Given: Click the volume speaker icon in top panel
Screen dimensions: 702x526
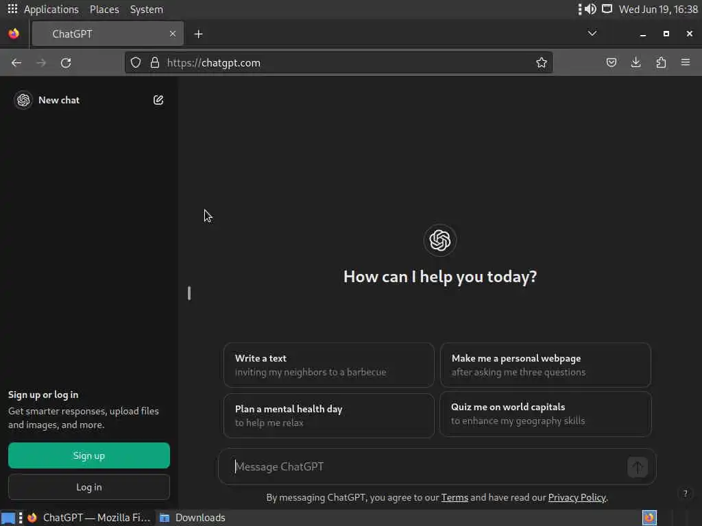Looking at the screenshot, I should pos(590,9).
